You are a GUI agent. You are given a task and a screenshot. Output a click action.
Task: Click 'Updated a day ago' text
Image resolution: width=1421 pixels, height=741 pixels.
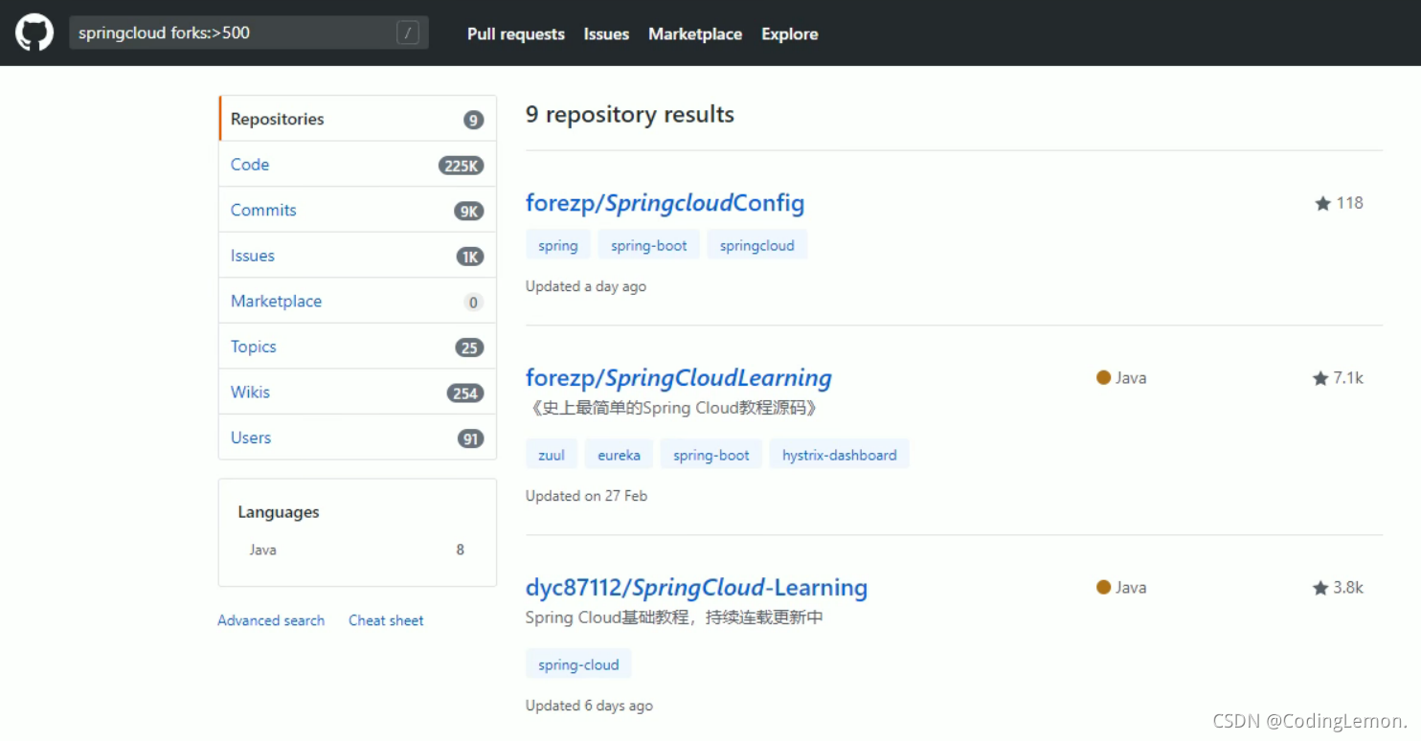(x=586, y=286)
